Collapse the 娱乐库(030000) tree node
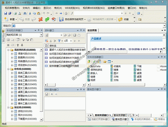Screen dimensions: 168x127 point(8,107)
